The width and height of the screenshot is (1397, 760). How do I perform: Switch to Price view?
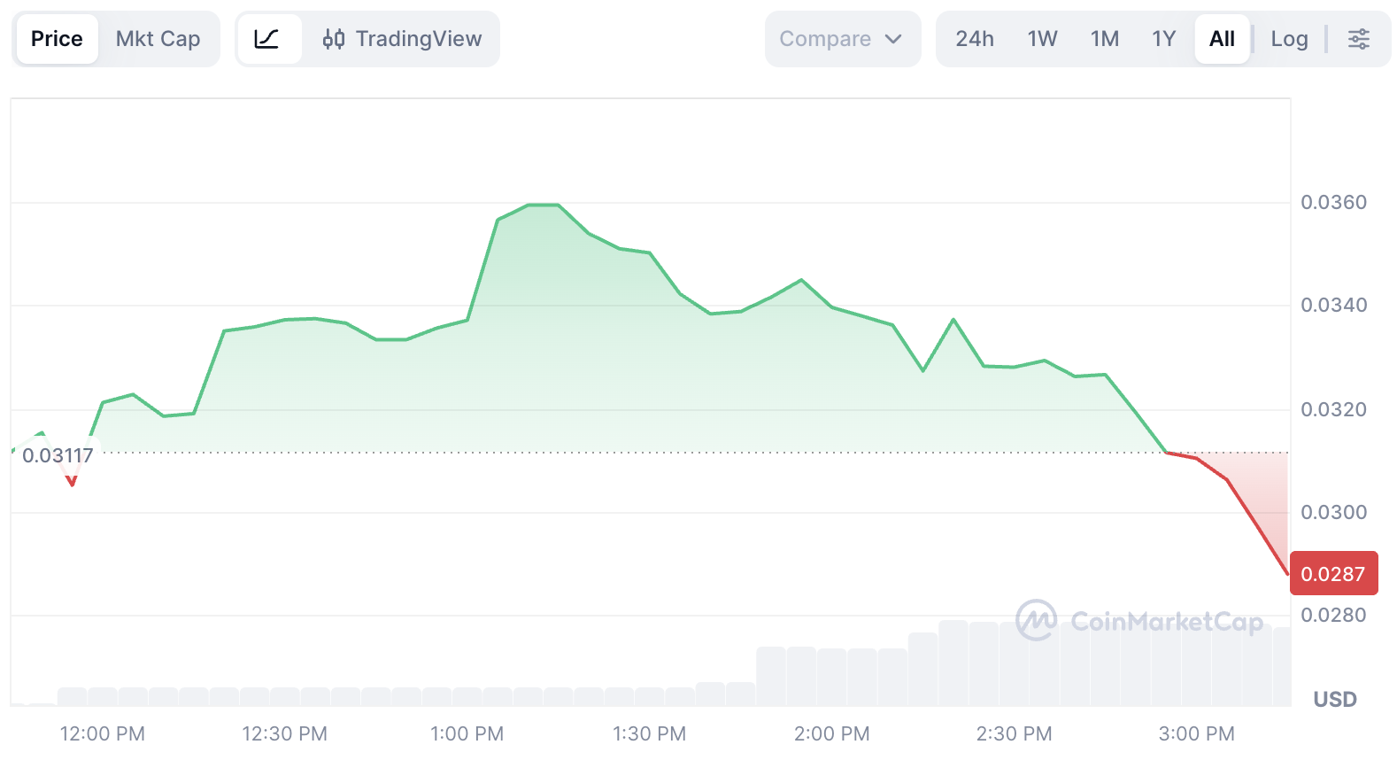pyautogui.click(x=57, y=39)
